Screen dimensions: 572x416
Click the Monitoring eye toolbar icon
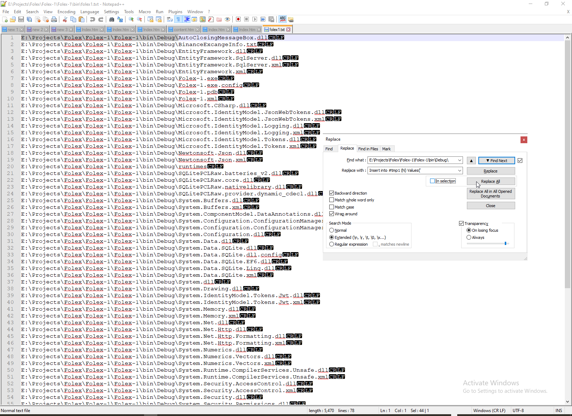227,19
